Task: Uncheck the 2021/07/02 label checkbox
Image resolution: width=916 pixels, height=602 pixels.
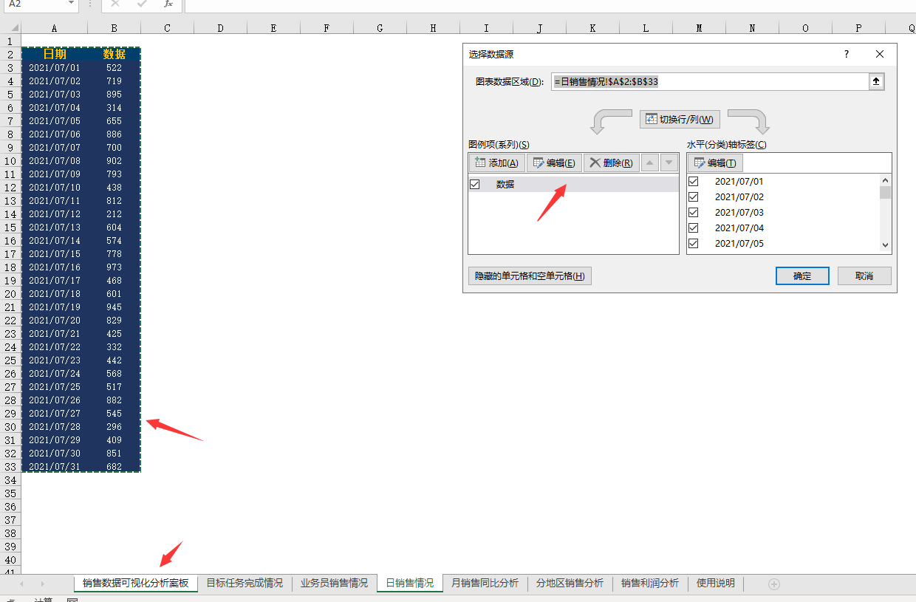Action: (694, 196)
